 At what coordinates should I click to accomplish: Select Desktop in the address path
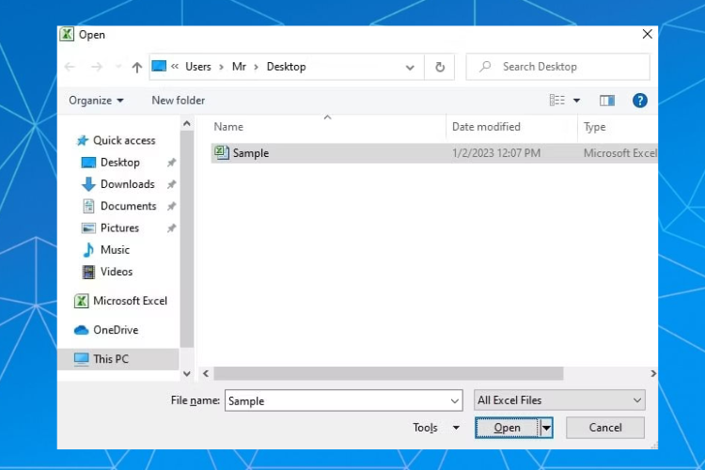pyautogui.click(x=286, y=67)
